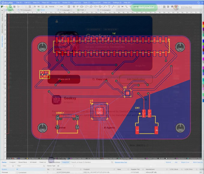The image size is (204, 174).
Task: Select the Board Outline layer
Action: click(x=152, y=158)
